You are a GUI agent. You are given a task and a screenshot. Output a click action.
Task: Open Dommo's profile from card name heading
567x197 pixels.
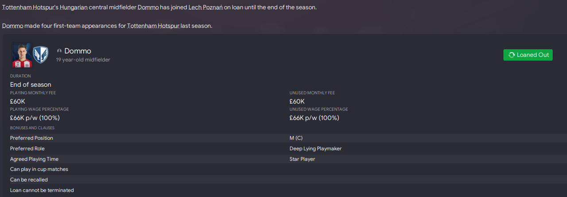[78, 51]
